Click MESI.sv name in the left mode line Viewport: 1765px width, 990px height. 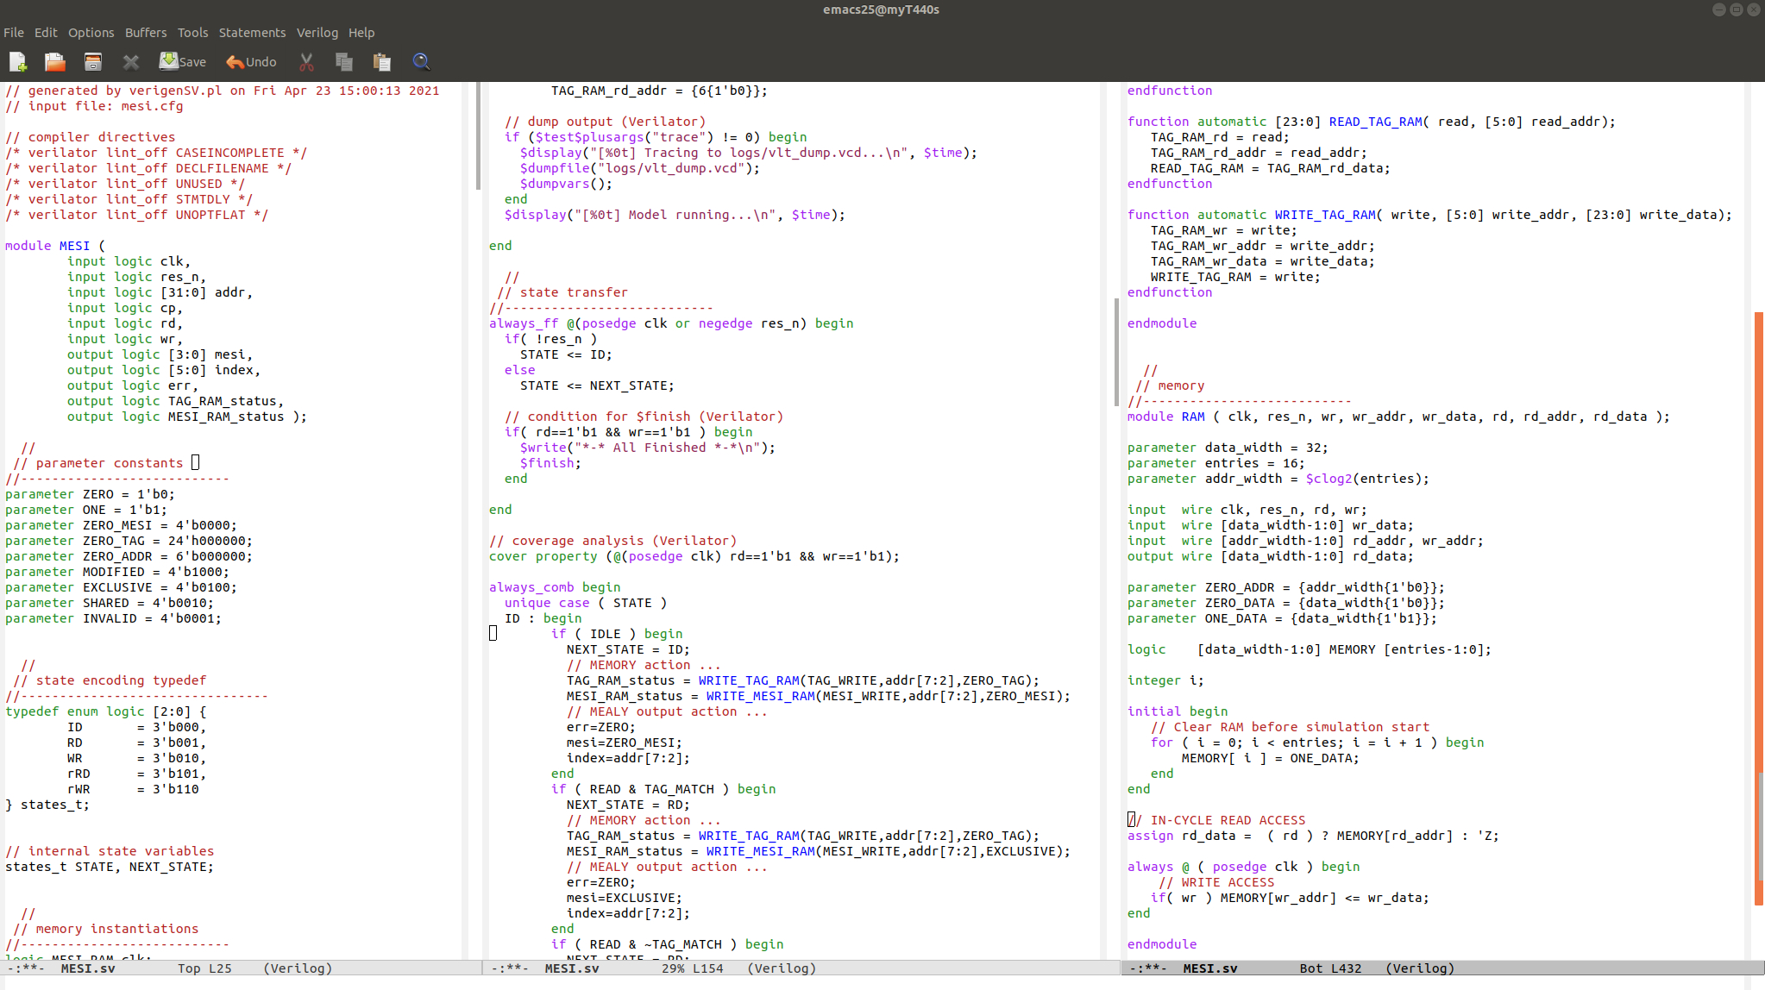(88, 968)
